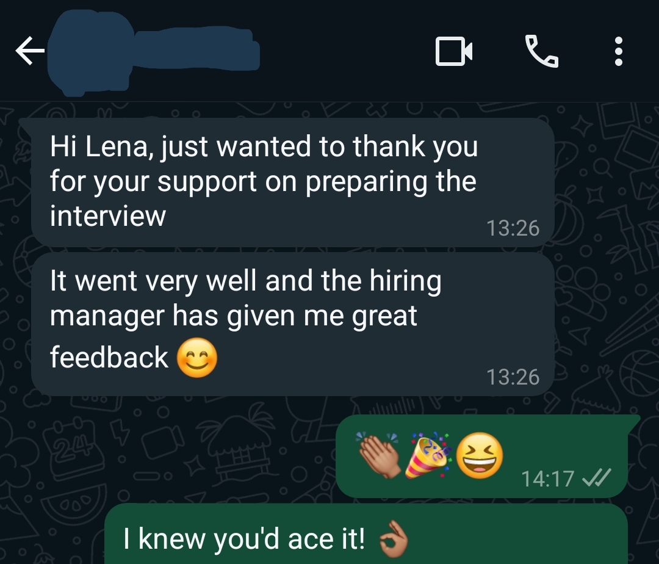This screenshot has height=564, width=659.
Task: Start a video call with the camera icon
Action: (454, 51)
